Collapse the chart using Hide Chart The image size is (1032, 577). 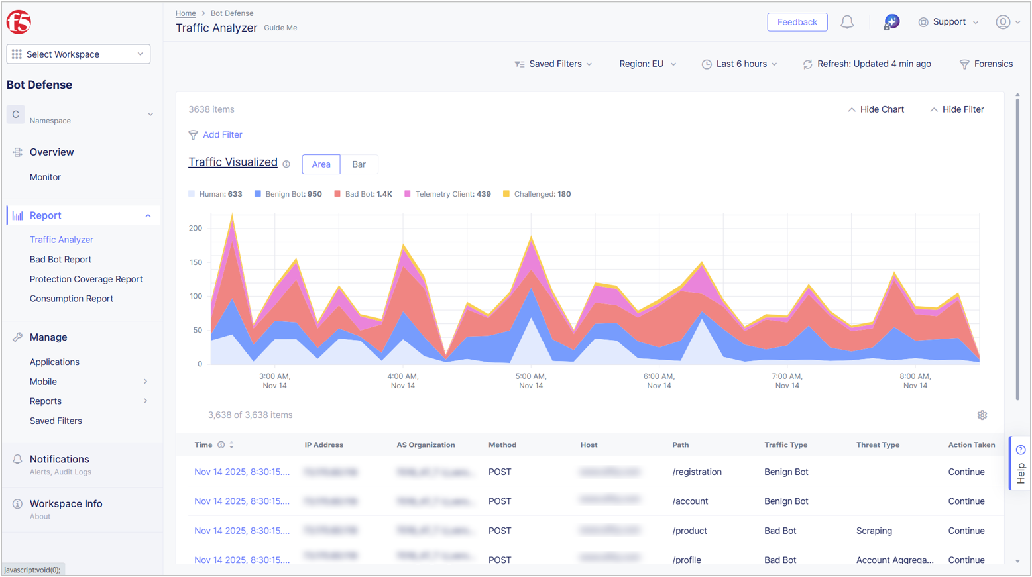click(x=875, y=109)
